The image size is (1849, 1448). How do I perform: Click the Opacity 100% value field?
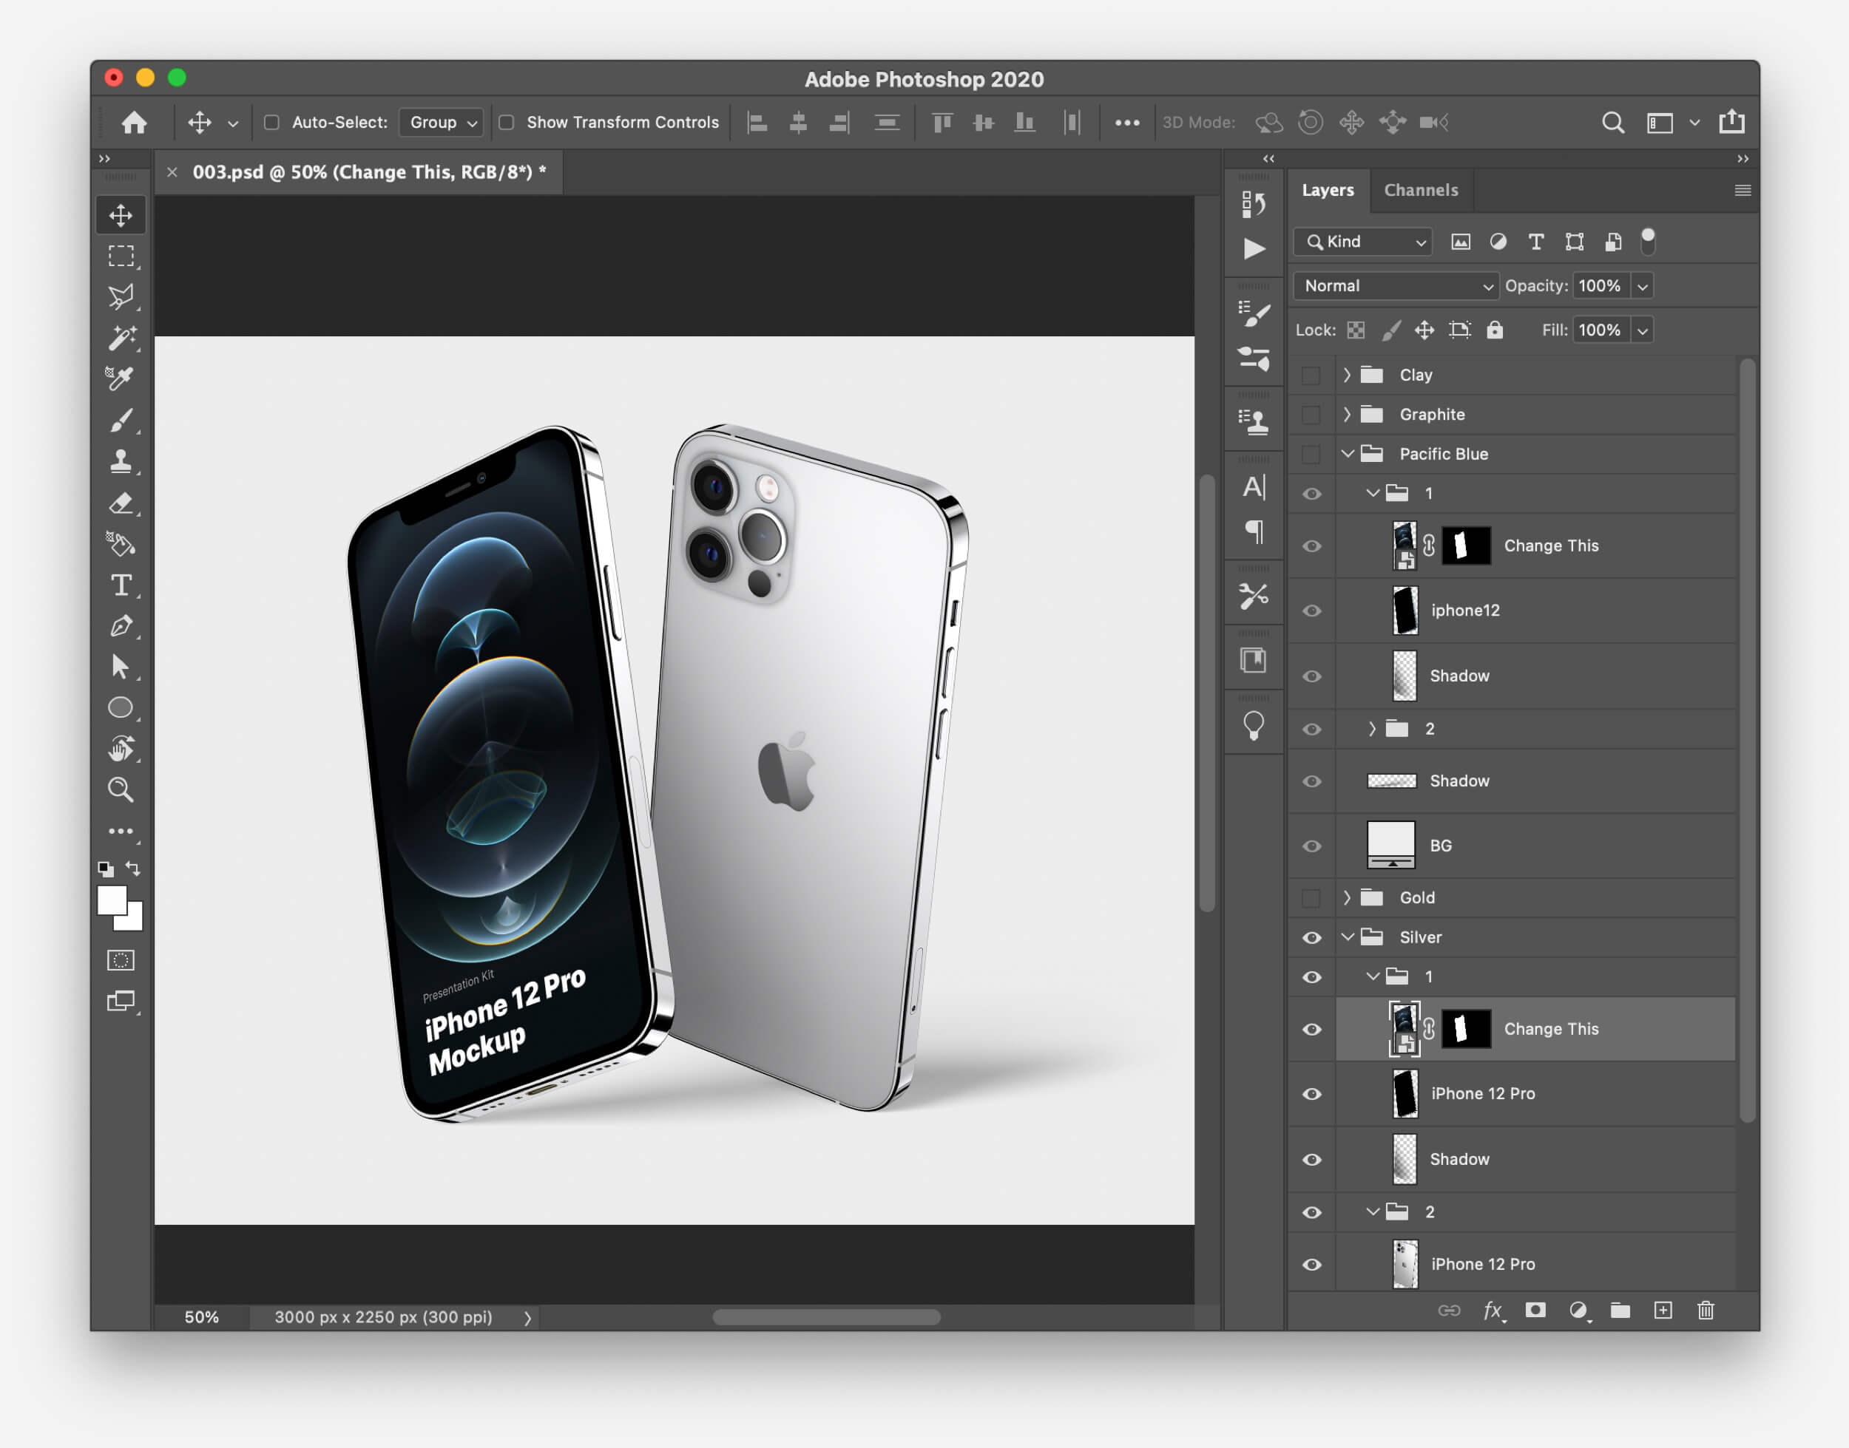click(x=1600, y=287)
